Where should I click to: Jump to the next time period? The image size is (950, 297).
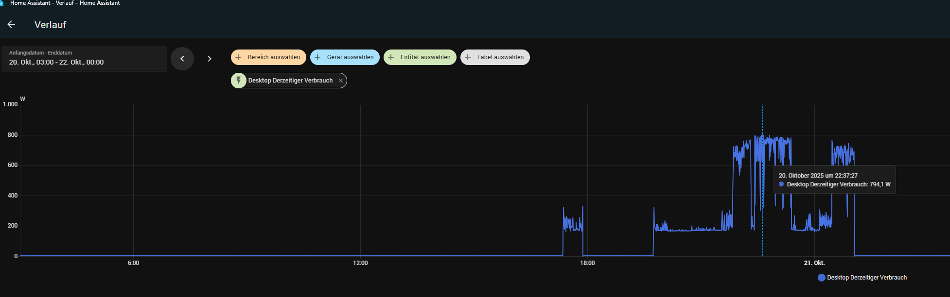210,59
